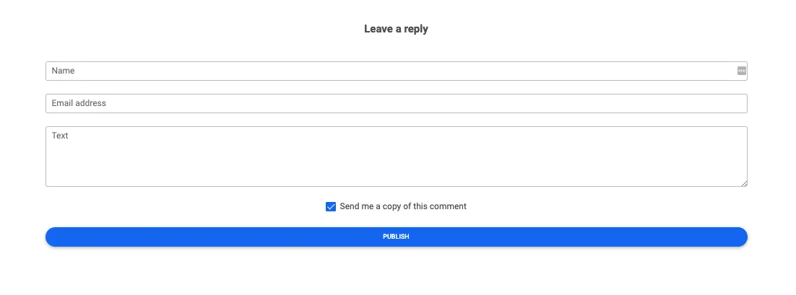
Task: Click the Publish button
Action: point(396,237)
